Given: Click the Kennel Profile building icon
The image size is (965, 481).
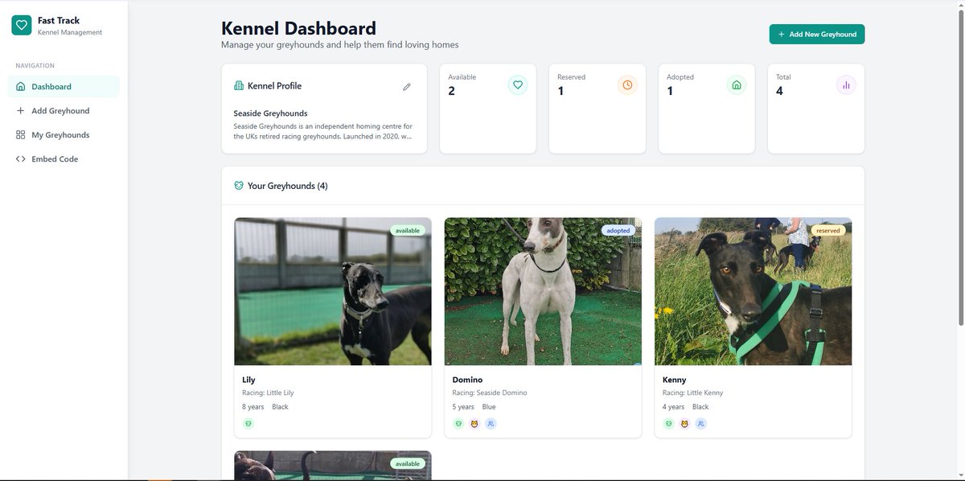Looking at the screenshot, I should (x=239, y=85).
